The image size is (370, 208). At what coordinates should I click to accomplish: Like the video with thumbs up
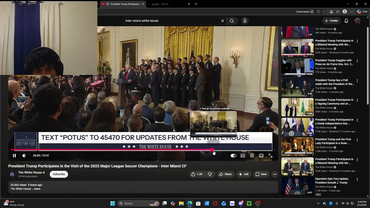tap(197, 174)
